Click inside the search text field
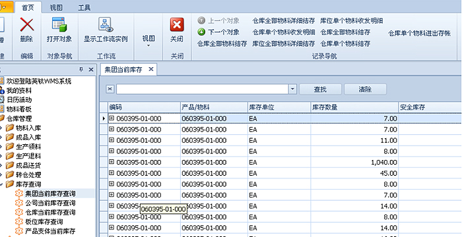462x237 pixels. [202, 89]
